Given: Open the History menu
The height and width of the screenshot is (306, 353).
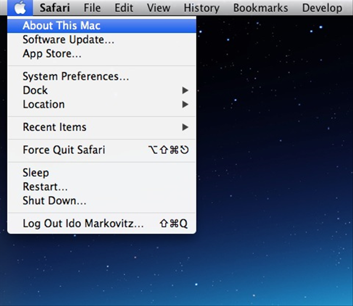Looking at the screenshot, I should pyautogui.click(x=202, y=8).
